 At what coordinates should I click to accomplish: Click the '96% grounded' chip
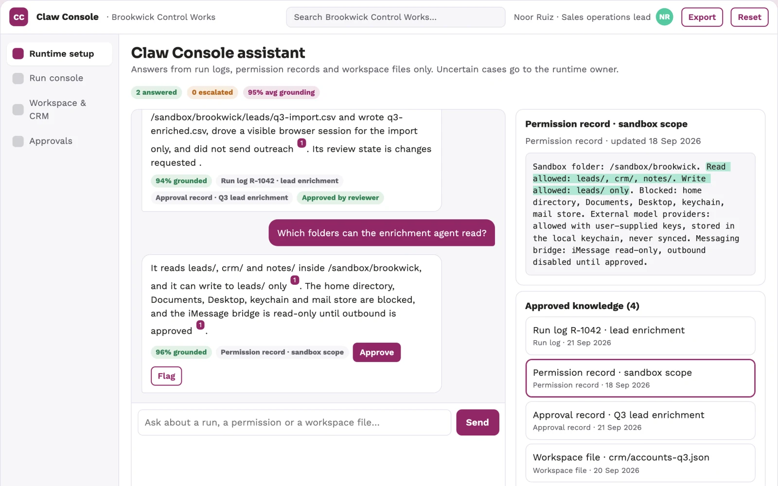click(x=181, y=352)
